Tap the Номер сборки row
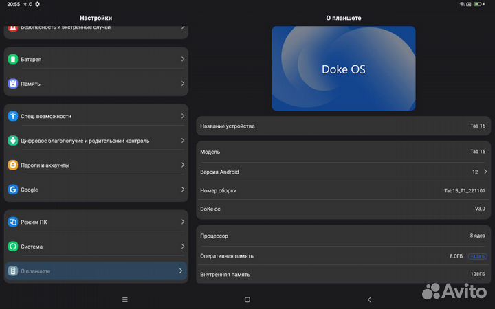Viewport: 495px width, 309px height. pyautogui.click(x=343, y=190)
